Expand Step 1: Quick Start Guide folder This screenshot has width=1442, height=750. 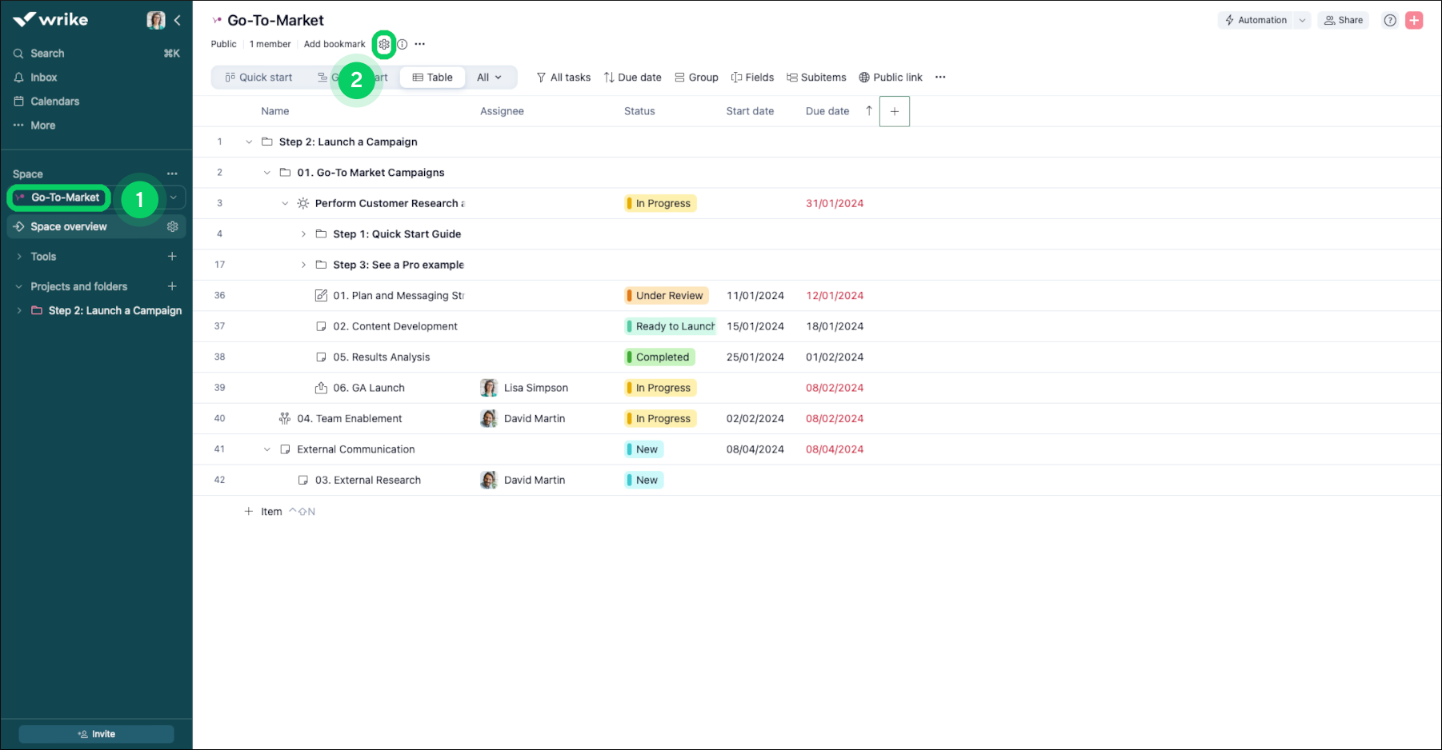[303, 234]
